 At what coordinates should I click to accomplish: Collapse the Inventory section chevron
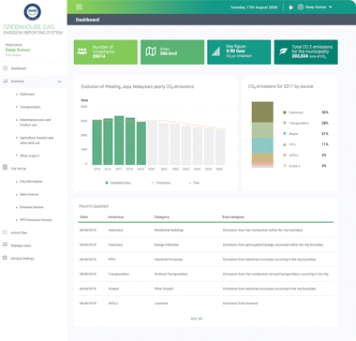pos(59,82)
